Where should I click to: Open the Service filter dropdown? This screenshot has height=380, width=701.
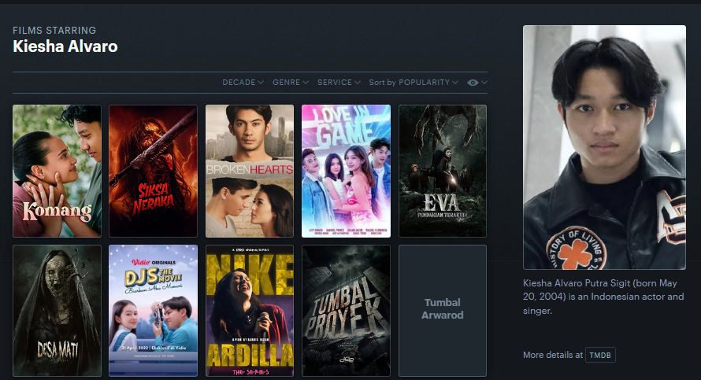(339, 83)
